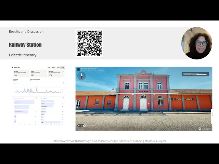Click info icon on Impressions card
This screenshot has width=219, height=164.
pyautogui.click(x=63, y=71)
